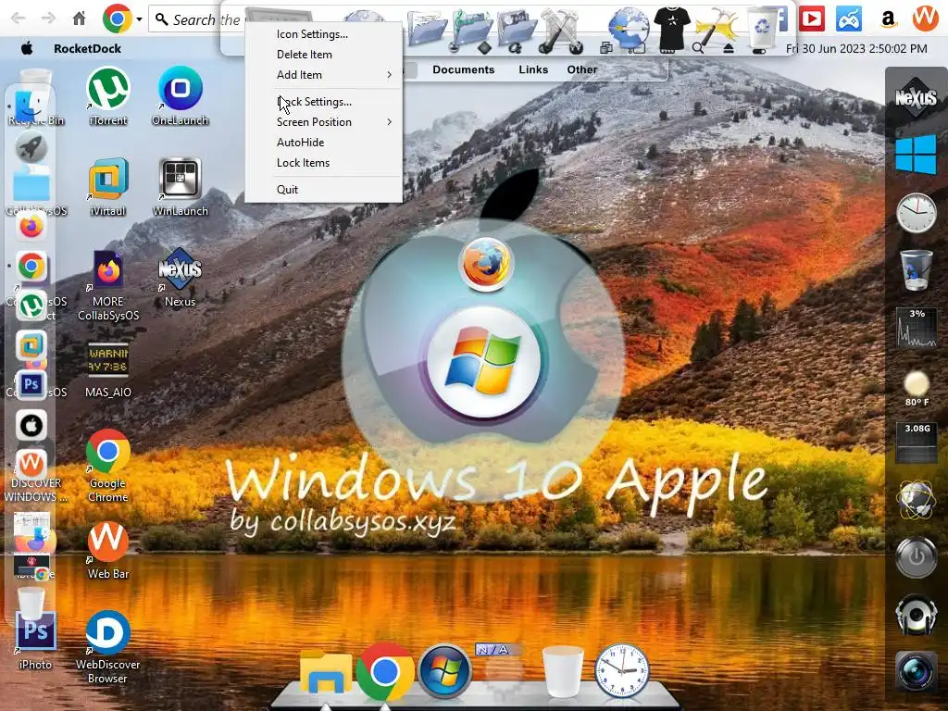Switch to the Other tab
This screenshot has height=711, width=948.
click(x=581, y=69)
